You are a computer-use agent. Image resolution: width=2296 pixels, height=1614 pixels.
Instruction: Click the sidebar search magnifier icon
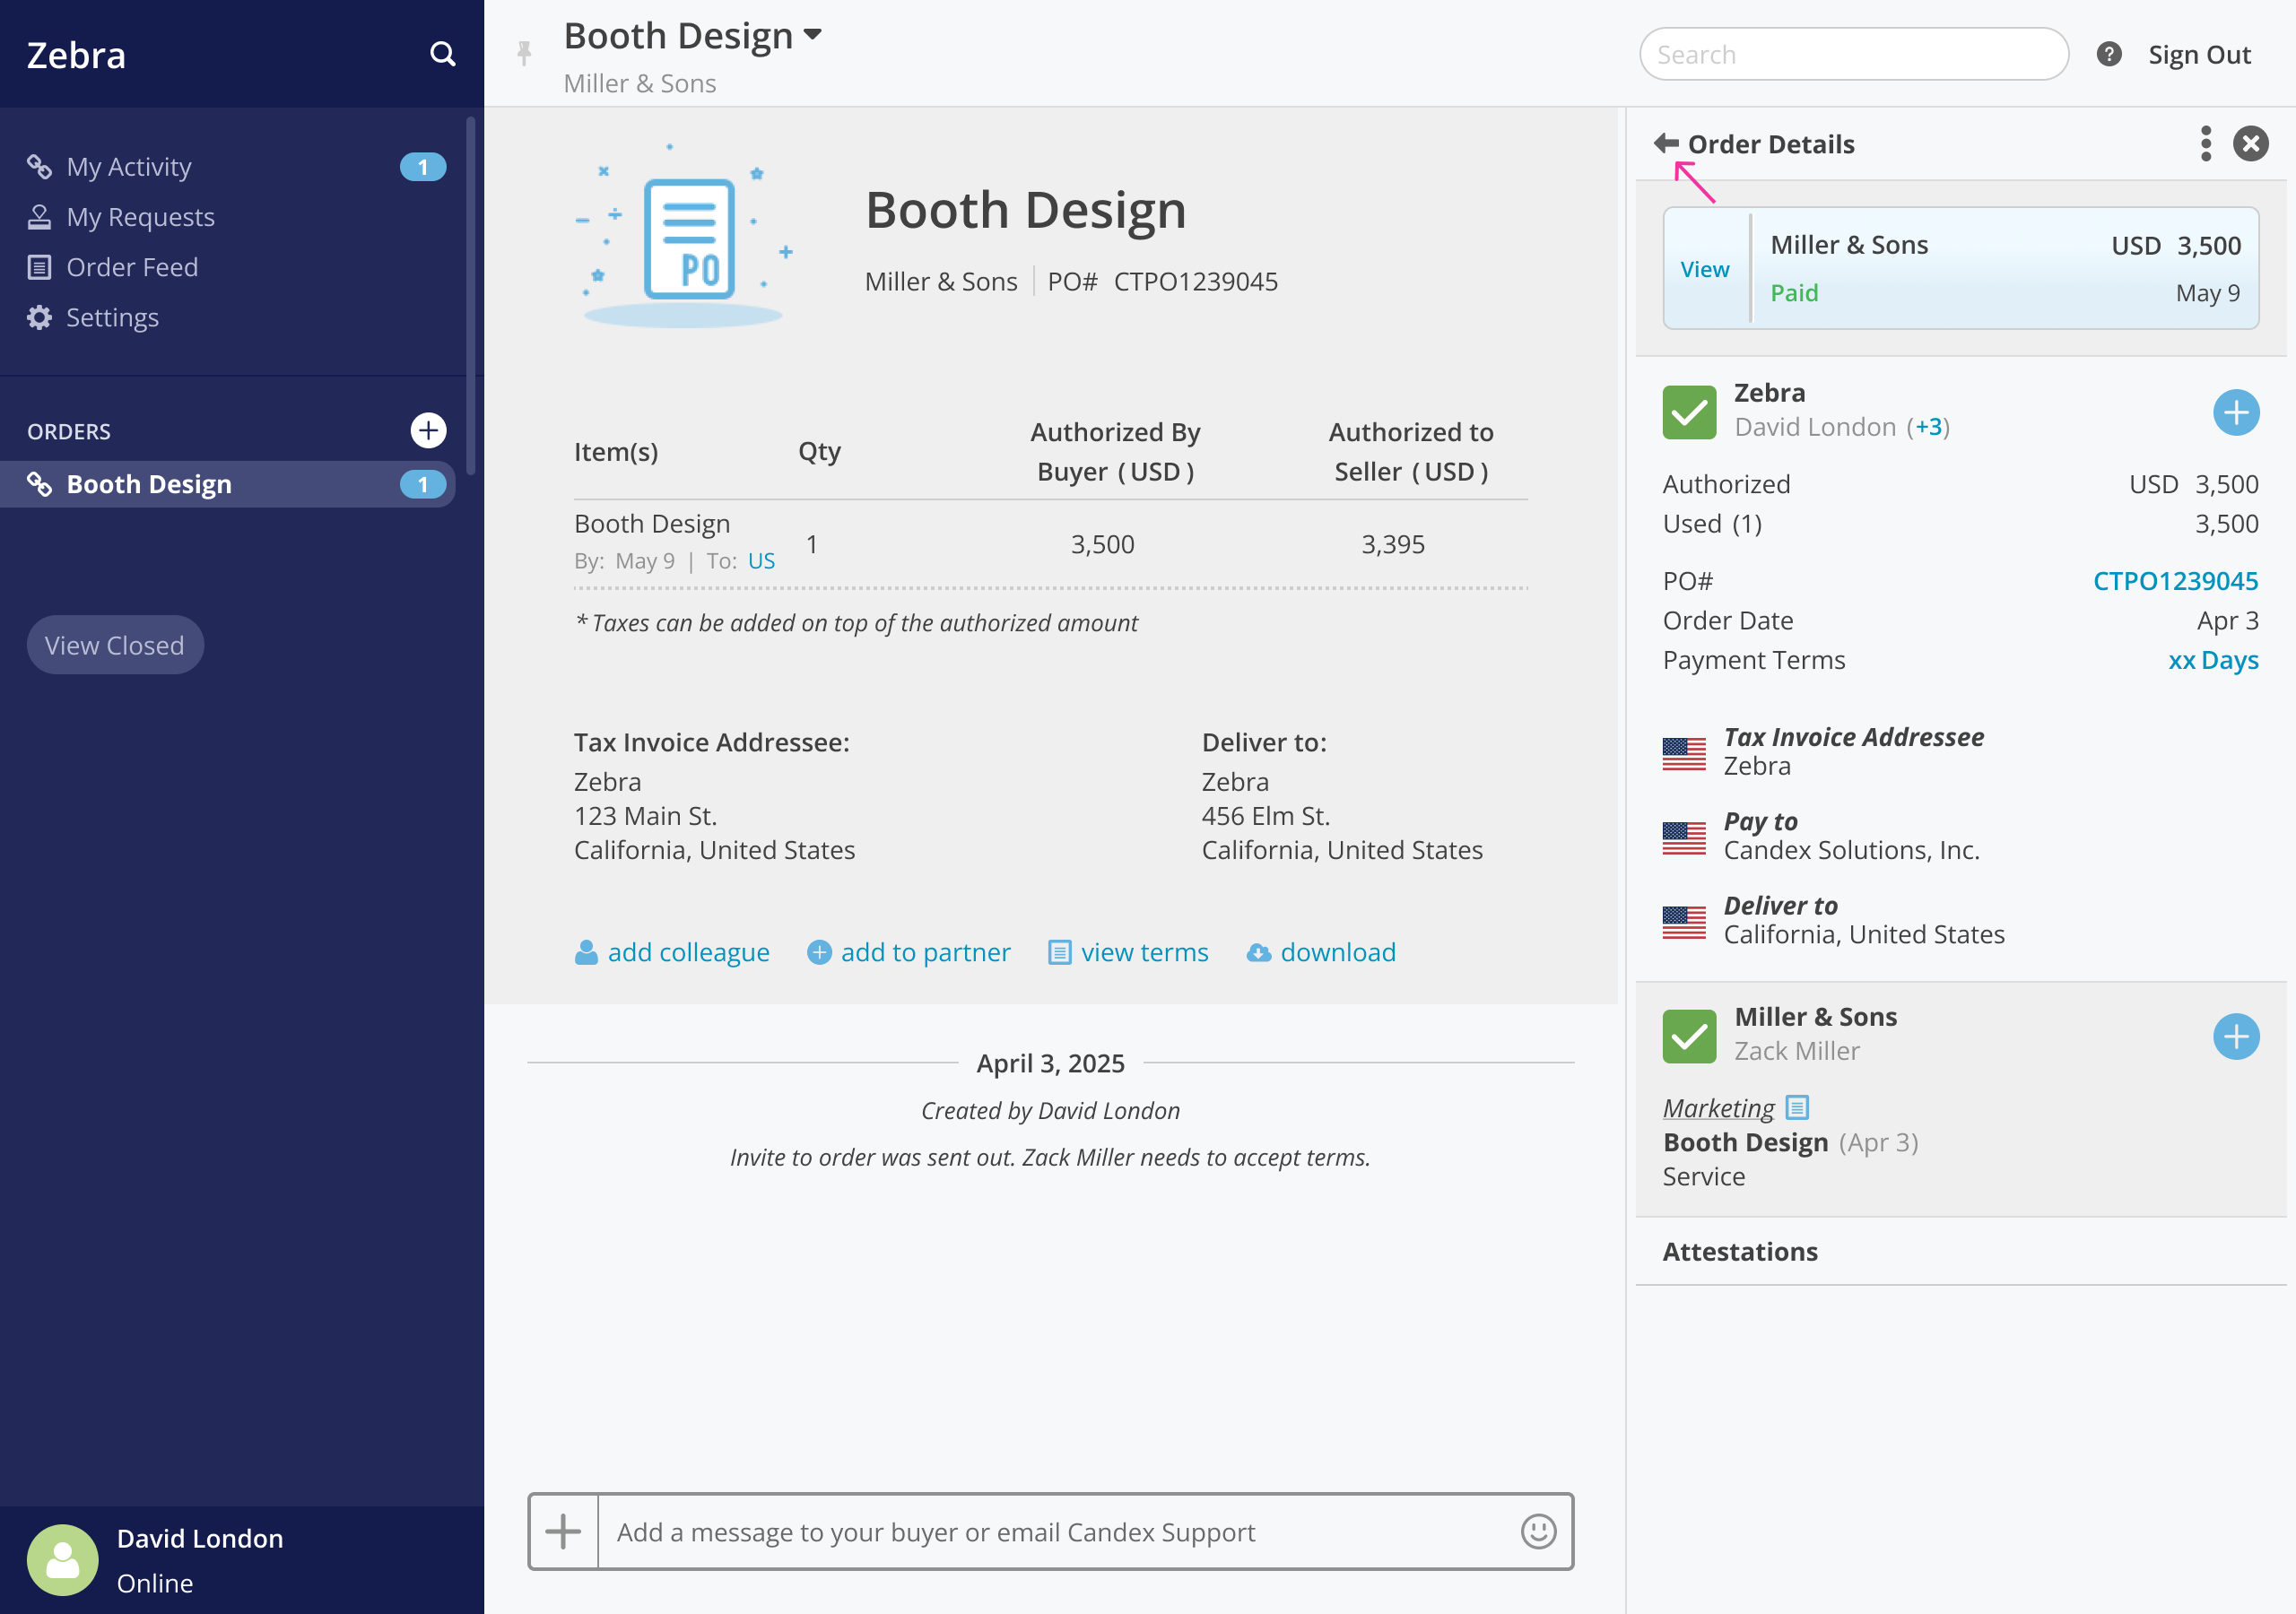click(442, 54)
